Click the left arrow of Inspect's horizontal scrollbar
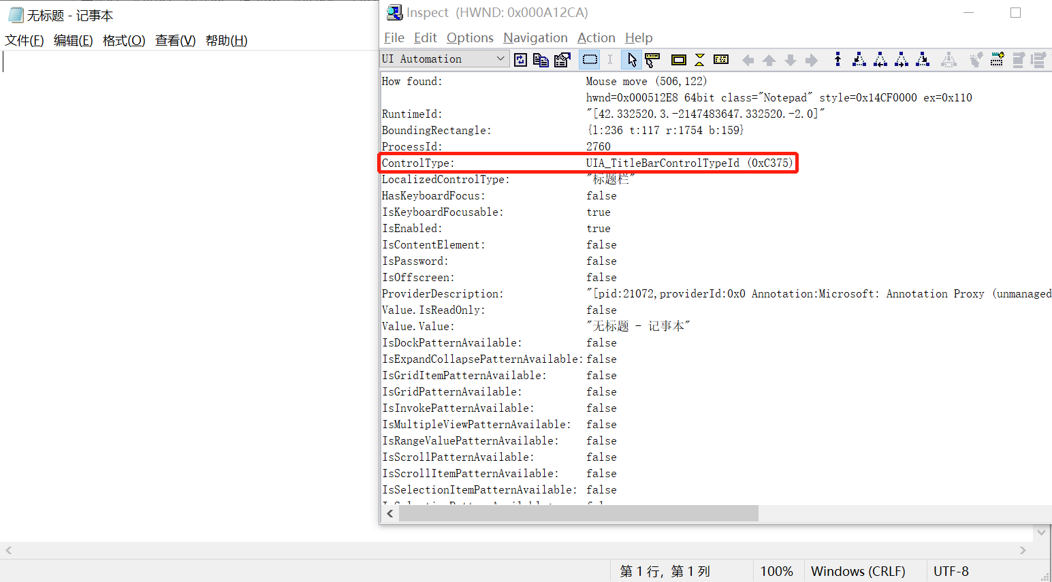 pos(389,513)
